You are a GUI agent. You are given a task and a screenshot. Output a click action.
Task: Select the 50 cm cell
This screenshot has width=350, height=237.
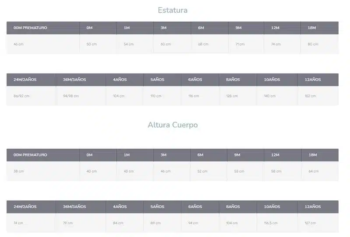click(92, 44)
